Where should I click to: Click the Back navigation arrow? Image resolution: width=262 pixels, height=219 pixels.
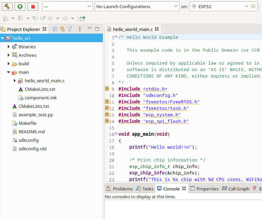coord(50,18)
